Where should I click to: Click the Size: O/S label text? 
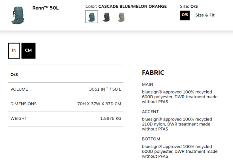click(189, 6)
